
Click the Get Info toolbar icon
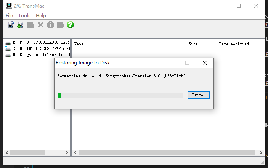(50, 25)
